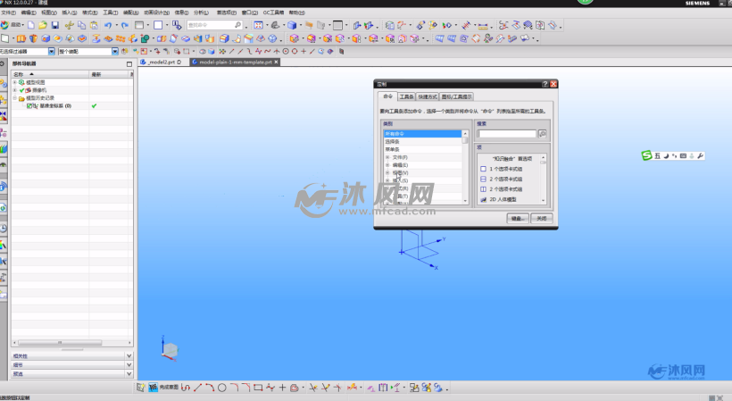Click the 关闭 button in Customize dialog
The height and width of the screenshot is (401, 732).
[542, 219]
